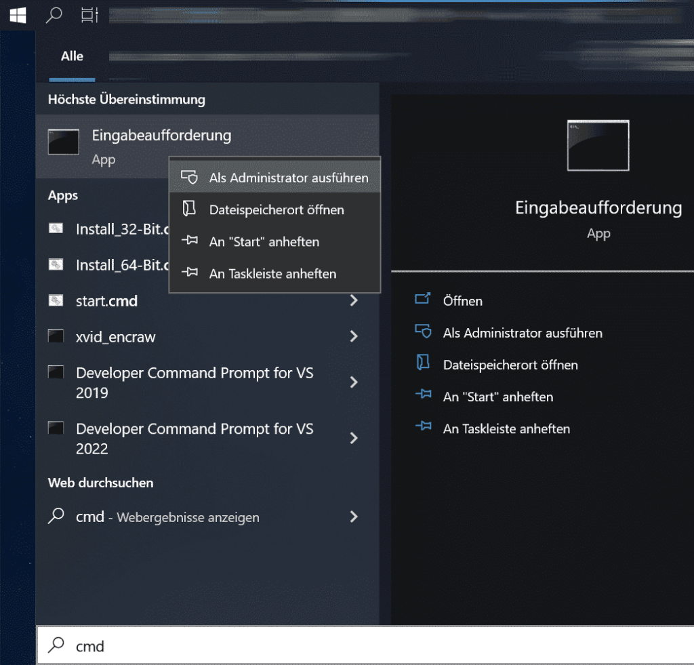Click the shield icon beside right-panel 'Als Administrator ausführen'
This screenshot has height=665, width=694.
click(x=423, y=332)
